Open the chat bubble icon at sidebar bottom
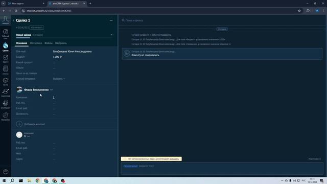This screenshot has height=184, width=327. pyautogui.click(x=6, y=172)
